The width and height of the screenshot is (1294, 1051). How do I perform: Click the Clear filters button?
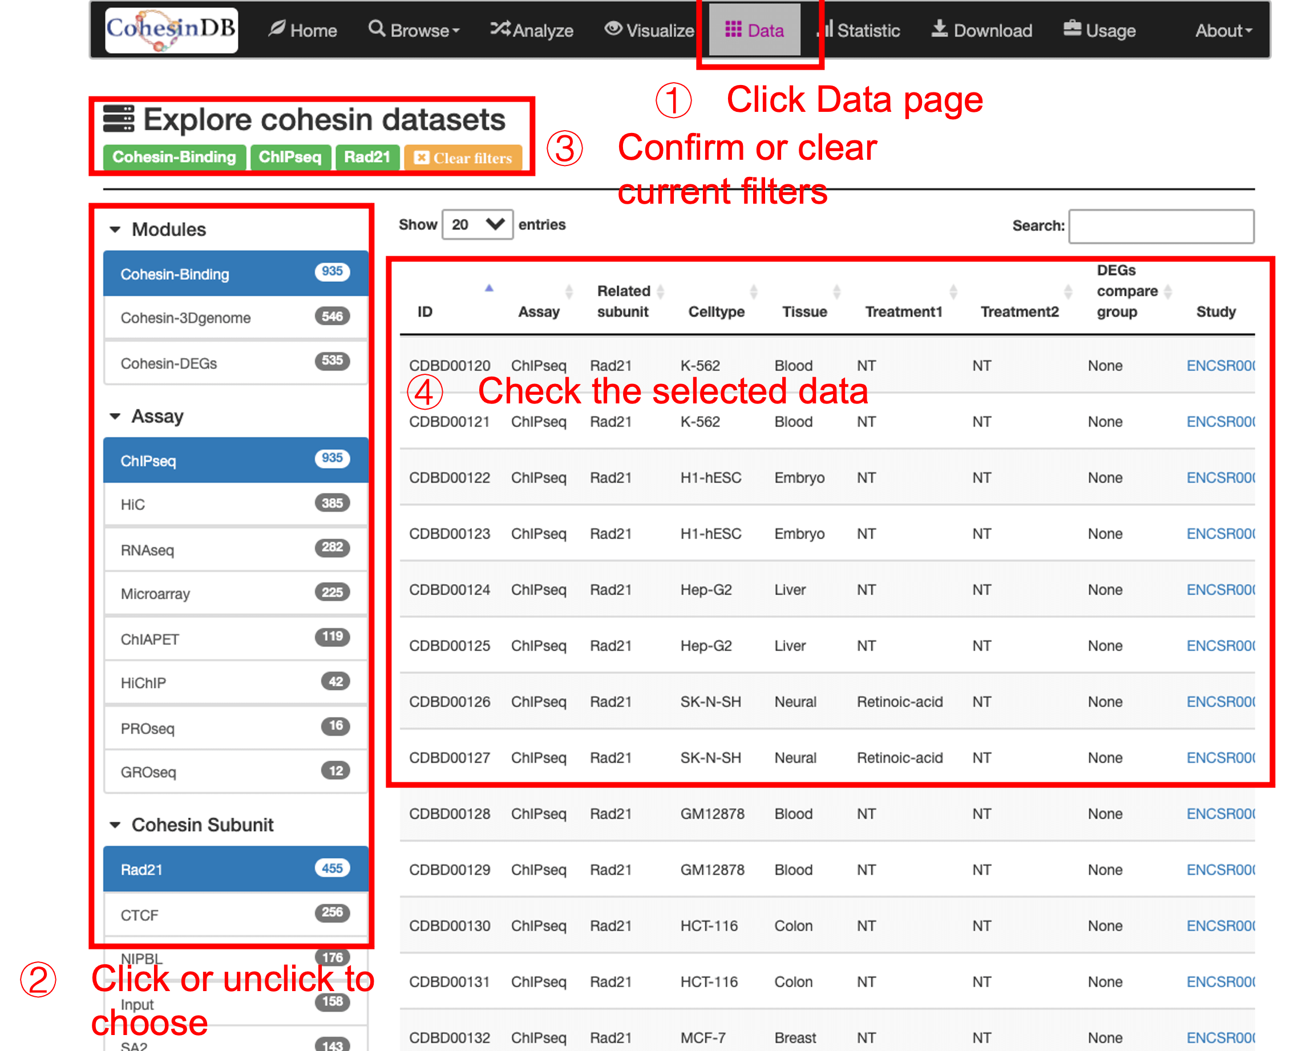463,158
